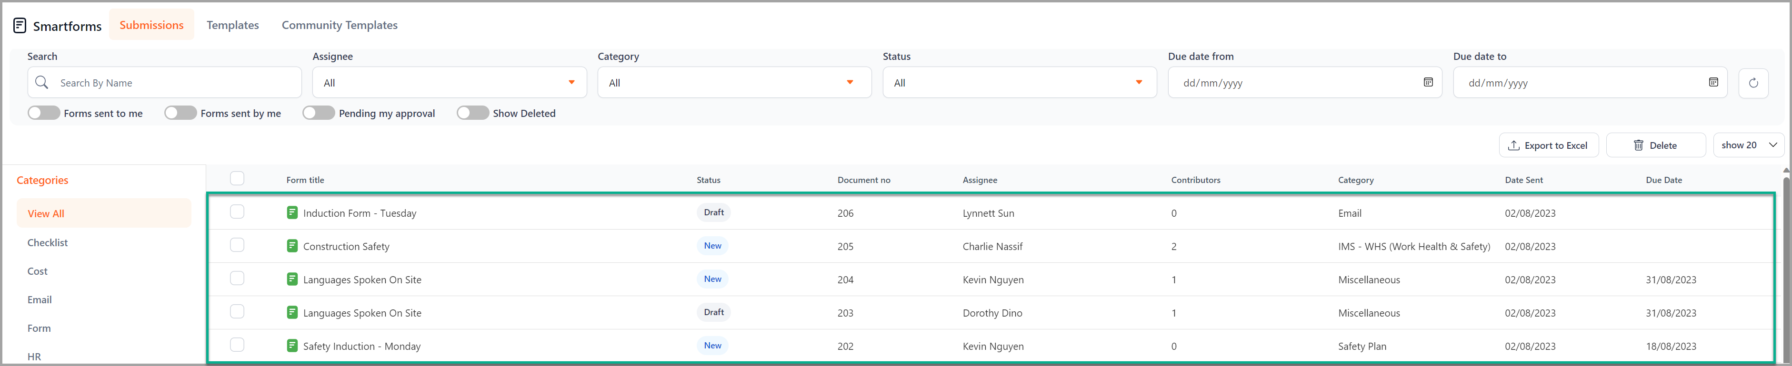This screenshot has width=1792, height=366.
Task: Click the Document no column header
Action: point(863,180)
